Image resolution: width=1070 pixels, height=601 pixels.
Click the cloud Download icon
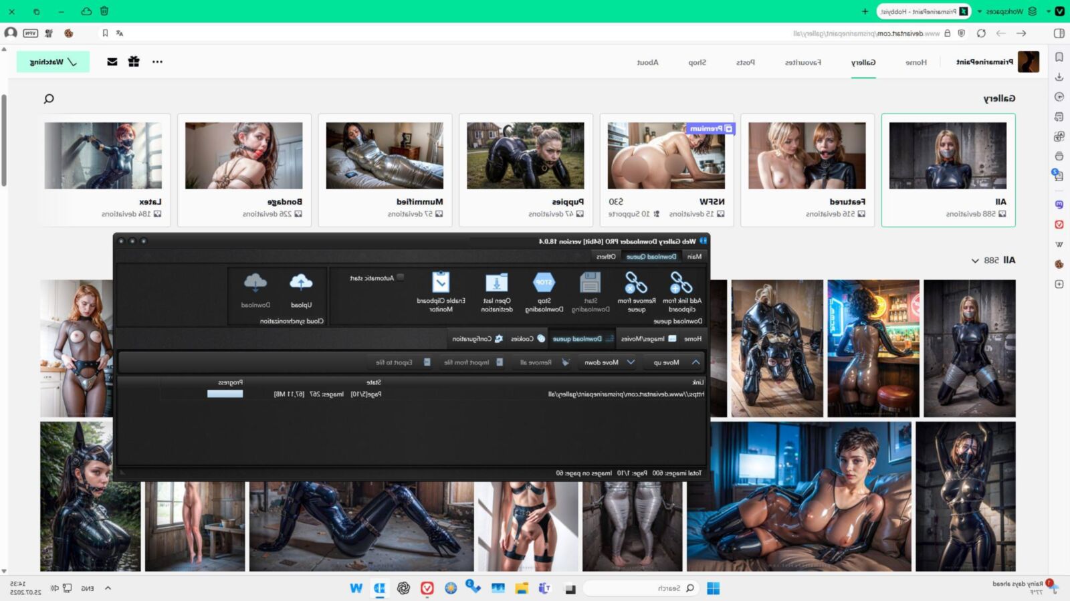pyautogui.click(x=255, y=283)
